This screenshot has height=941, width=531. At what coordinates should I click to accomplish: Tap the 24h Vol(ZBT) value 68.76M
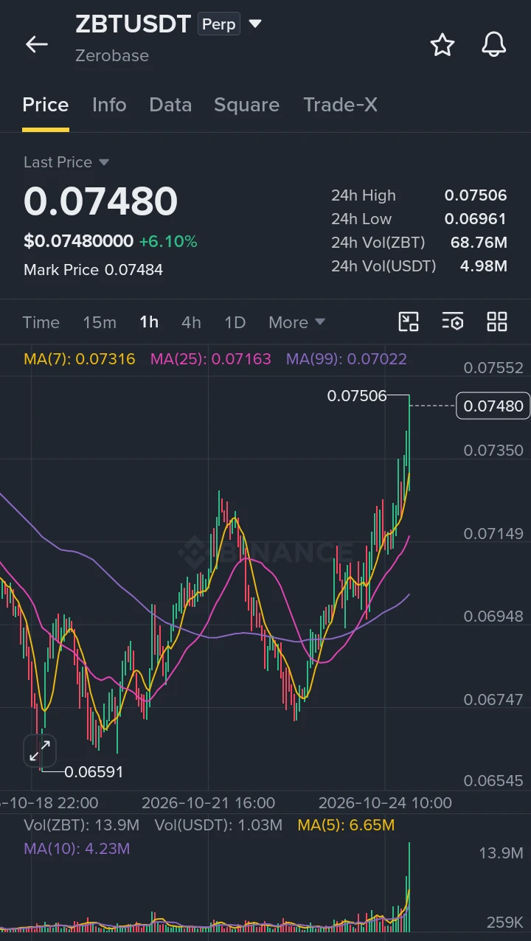[x=479, y=243]
